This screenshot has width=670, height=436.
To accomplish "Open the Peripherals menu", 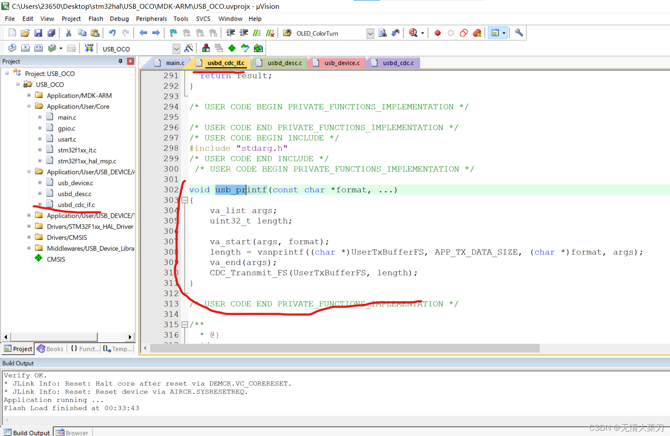I will click(151, 19).
